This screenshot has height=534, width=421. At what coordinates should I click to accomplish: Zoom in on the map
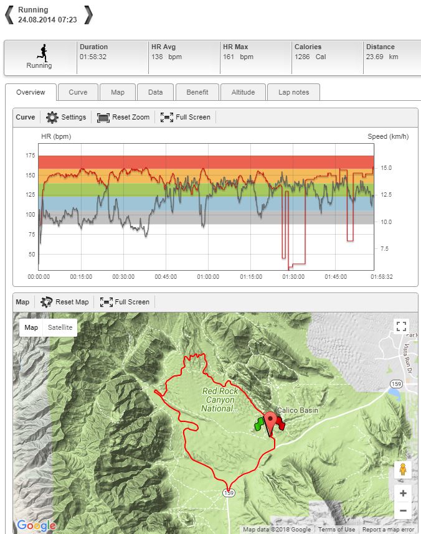pos(403,494)
